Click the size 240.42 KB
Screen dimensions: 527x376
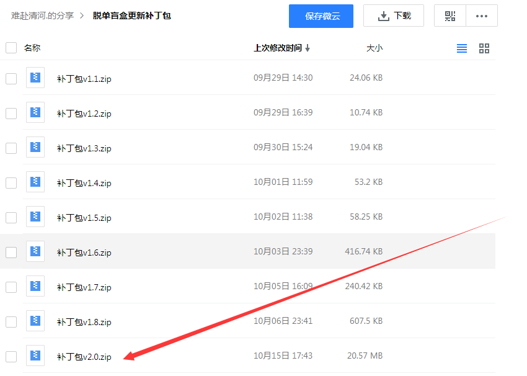[x=364, y=286]
